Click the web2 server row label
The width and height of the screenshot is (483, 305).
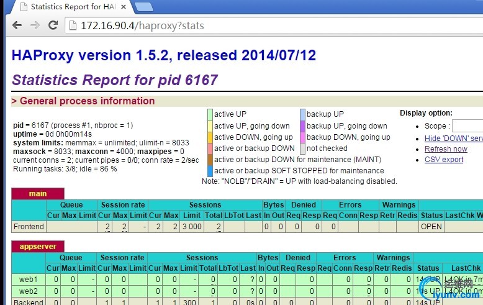pos(29,291)
